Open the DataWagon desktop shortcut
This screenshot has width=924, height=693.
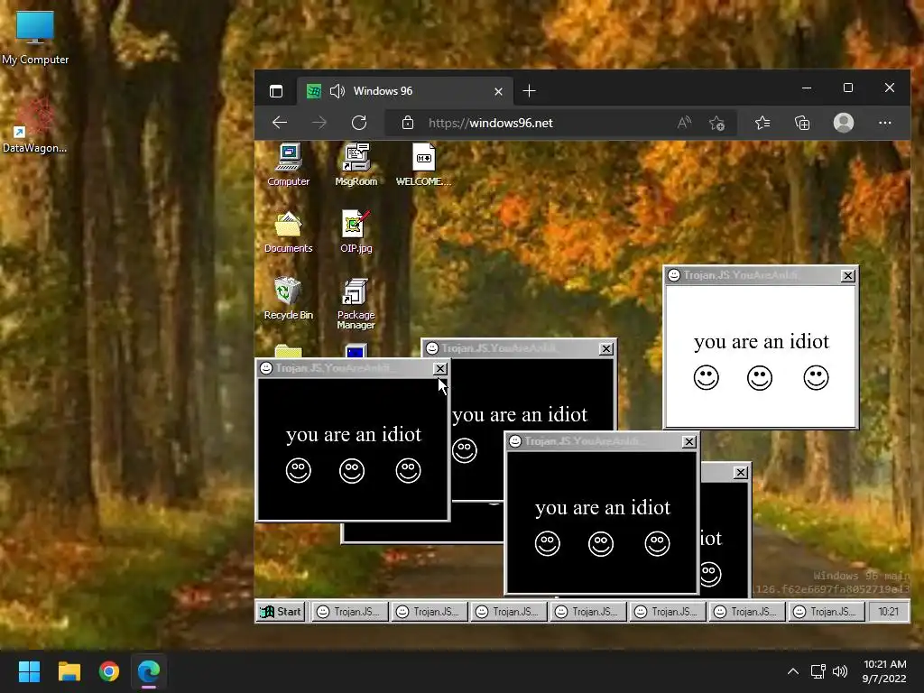pos(35,126)
